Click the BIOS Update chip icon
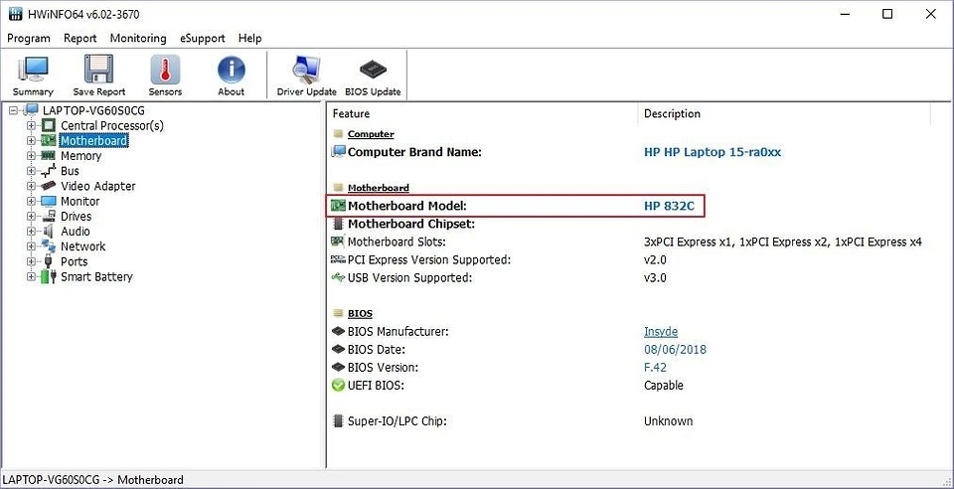This screenshot has height=489, width=954. 372,76
